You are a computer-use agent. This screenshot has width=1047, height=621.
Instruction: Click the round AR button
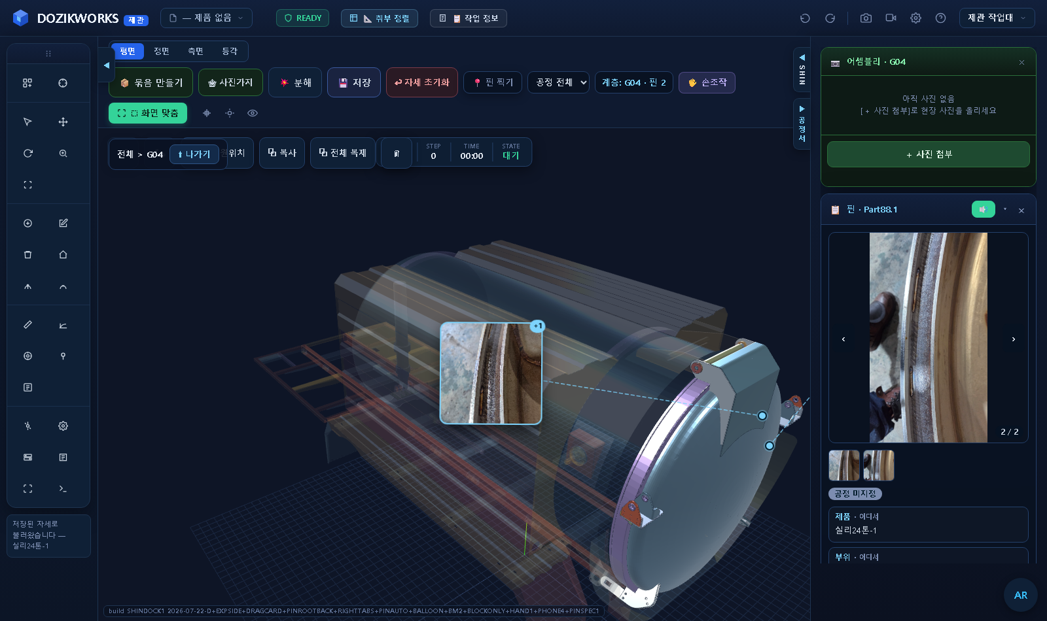tap(1021, 595)
